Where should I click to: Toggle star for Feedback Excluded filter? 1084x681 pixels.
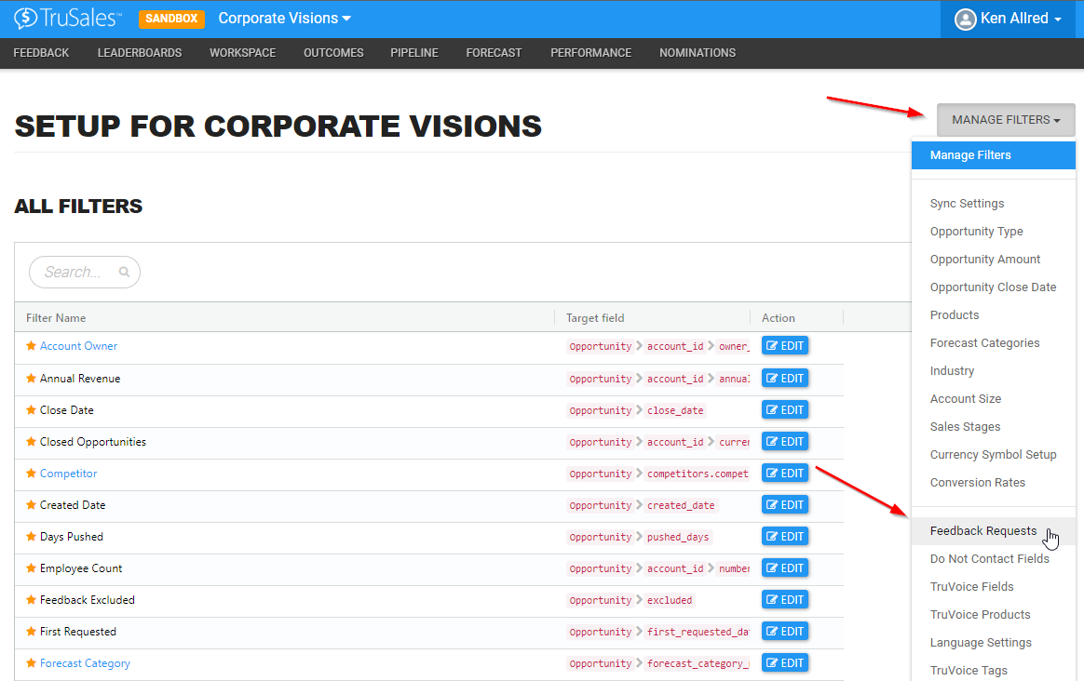(31, 599)
